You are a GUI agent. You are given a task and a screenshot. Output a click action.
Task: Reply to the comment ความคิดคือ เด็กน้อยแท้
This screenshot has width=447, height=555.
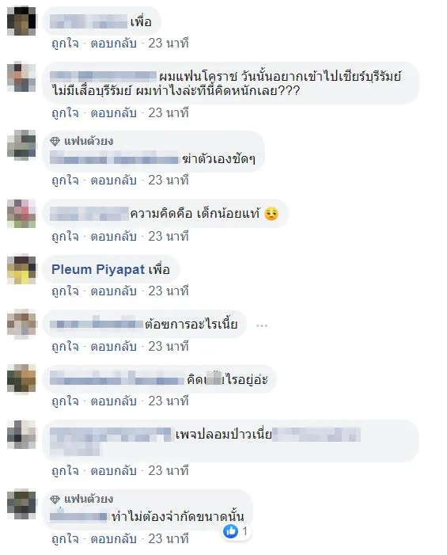click(x=113, y=236)
